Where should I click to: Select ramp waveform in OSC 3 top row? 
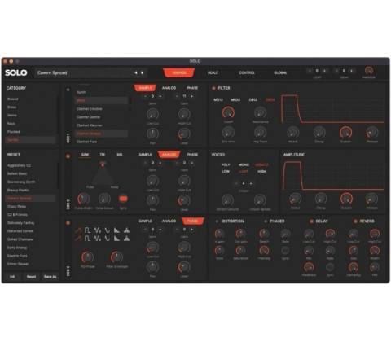[116, 230]
